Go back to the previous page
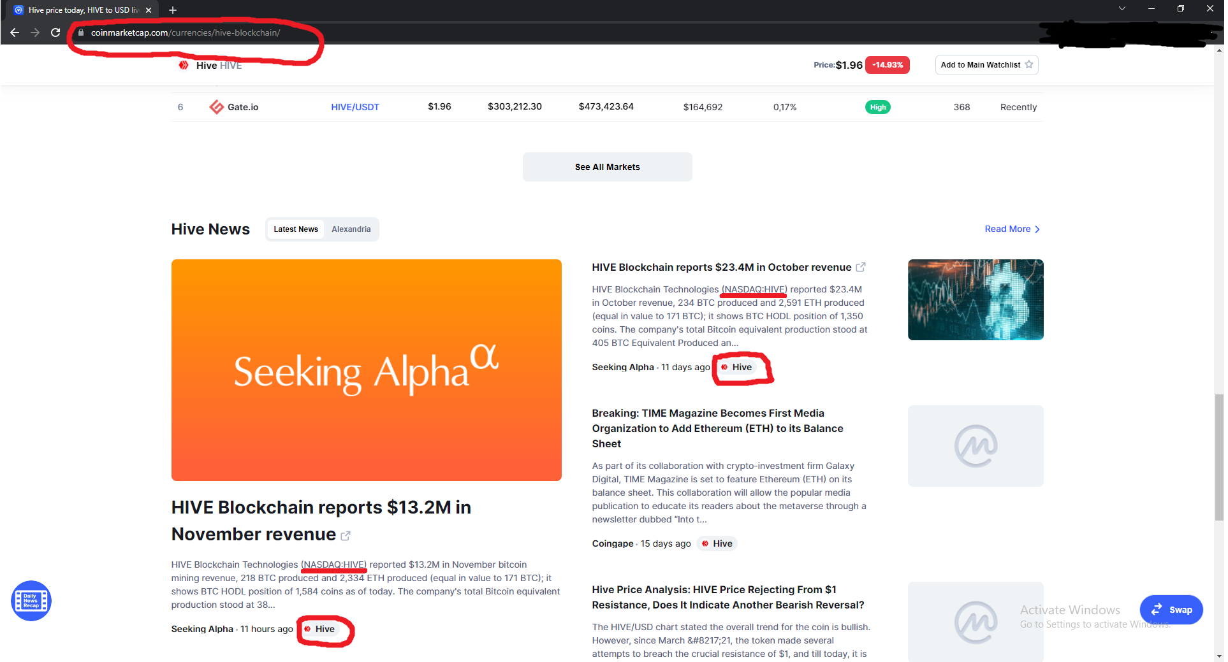 pyautogui.click(x=15, y=32)
